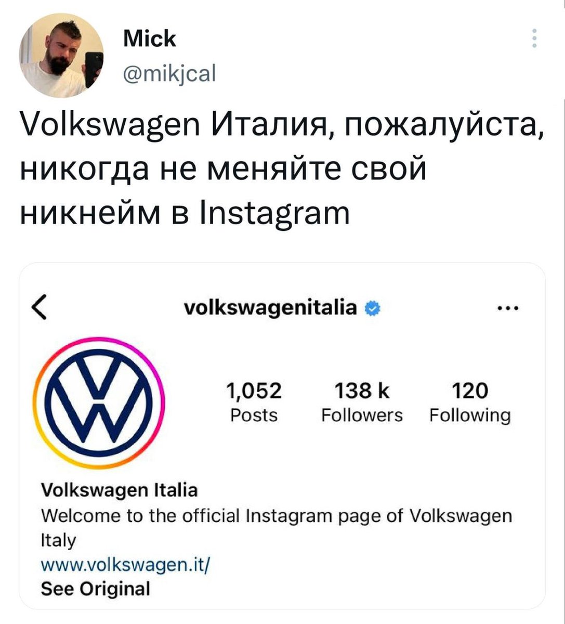Click the @mikjcal handle
Image resolution: width=565 pixels, height=624 pixels.
point(169,73)
